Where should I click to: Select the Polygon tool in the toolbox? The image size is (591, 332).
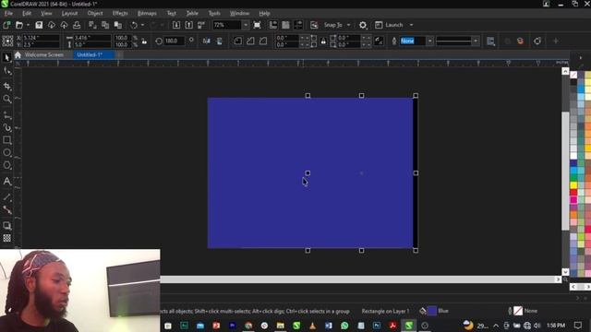click(x=6, y=166)
